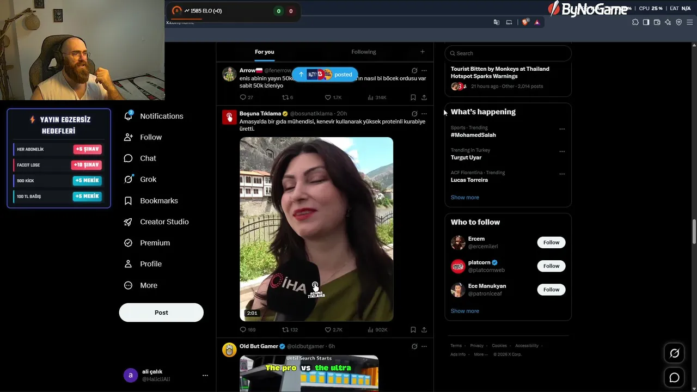697x392 pixels.
Task: Open Notifications in the X sidebar
Action: (x=154, y=116)
